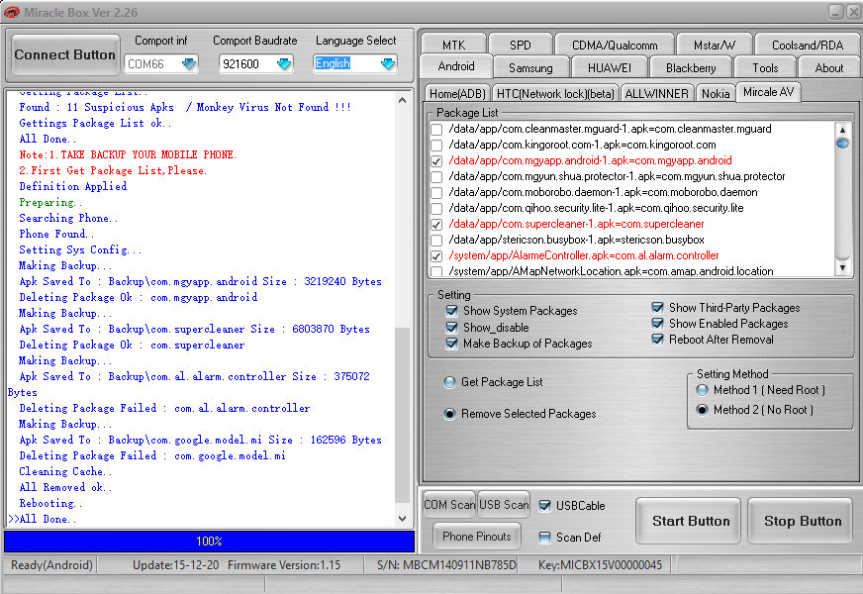The height and width of the screenshot is (594, 863).
Task: Open the Language Select dropdown arrow
Action: [x=388, y=64]
